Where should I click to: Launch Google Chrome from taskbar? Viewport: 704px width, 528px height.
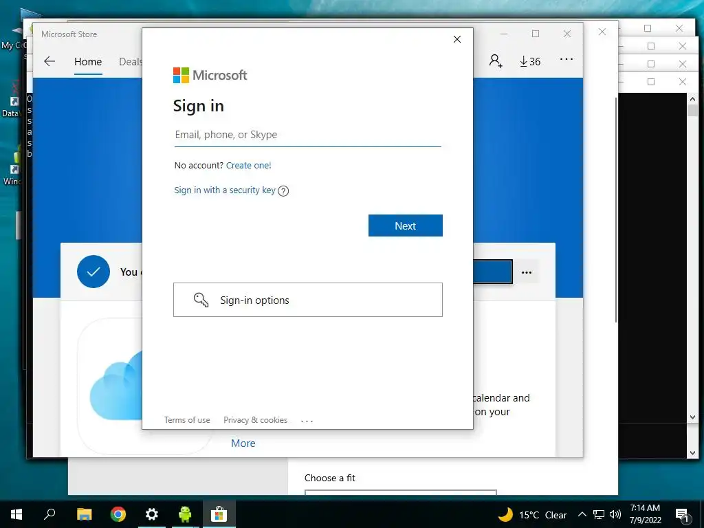coord(118,514)
